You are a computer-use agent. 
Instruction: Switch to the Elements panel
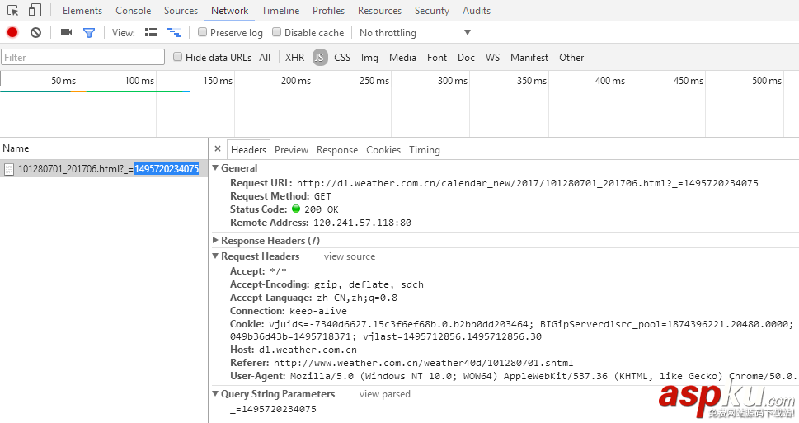[82, 11]
